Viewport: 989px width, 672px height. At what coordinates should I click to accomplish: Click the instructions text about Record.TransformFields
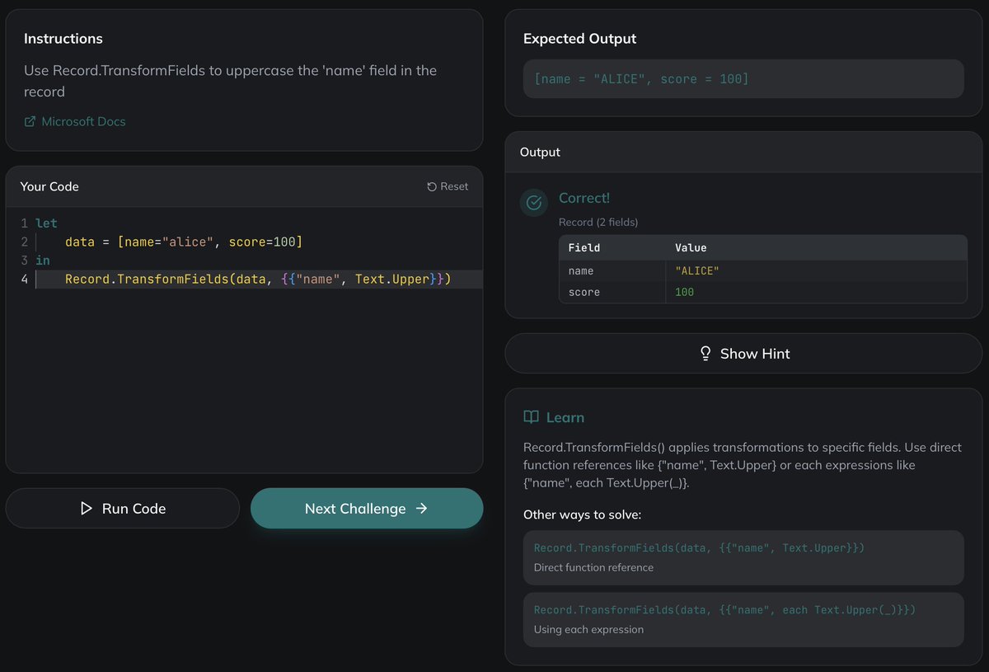coord(231,81)
